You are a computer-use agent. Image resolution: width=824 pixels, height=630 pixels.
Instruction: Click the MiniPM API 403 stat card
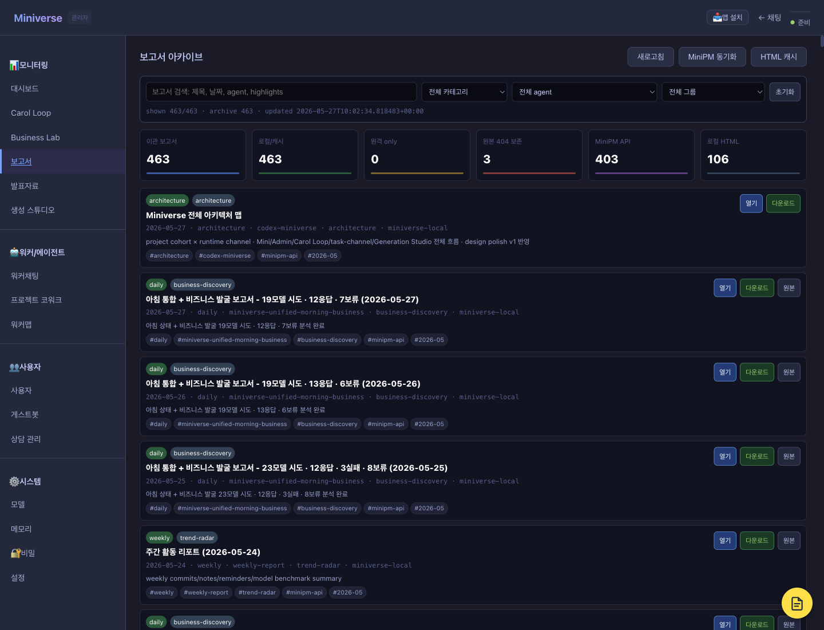[x=641, y=155]
